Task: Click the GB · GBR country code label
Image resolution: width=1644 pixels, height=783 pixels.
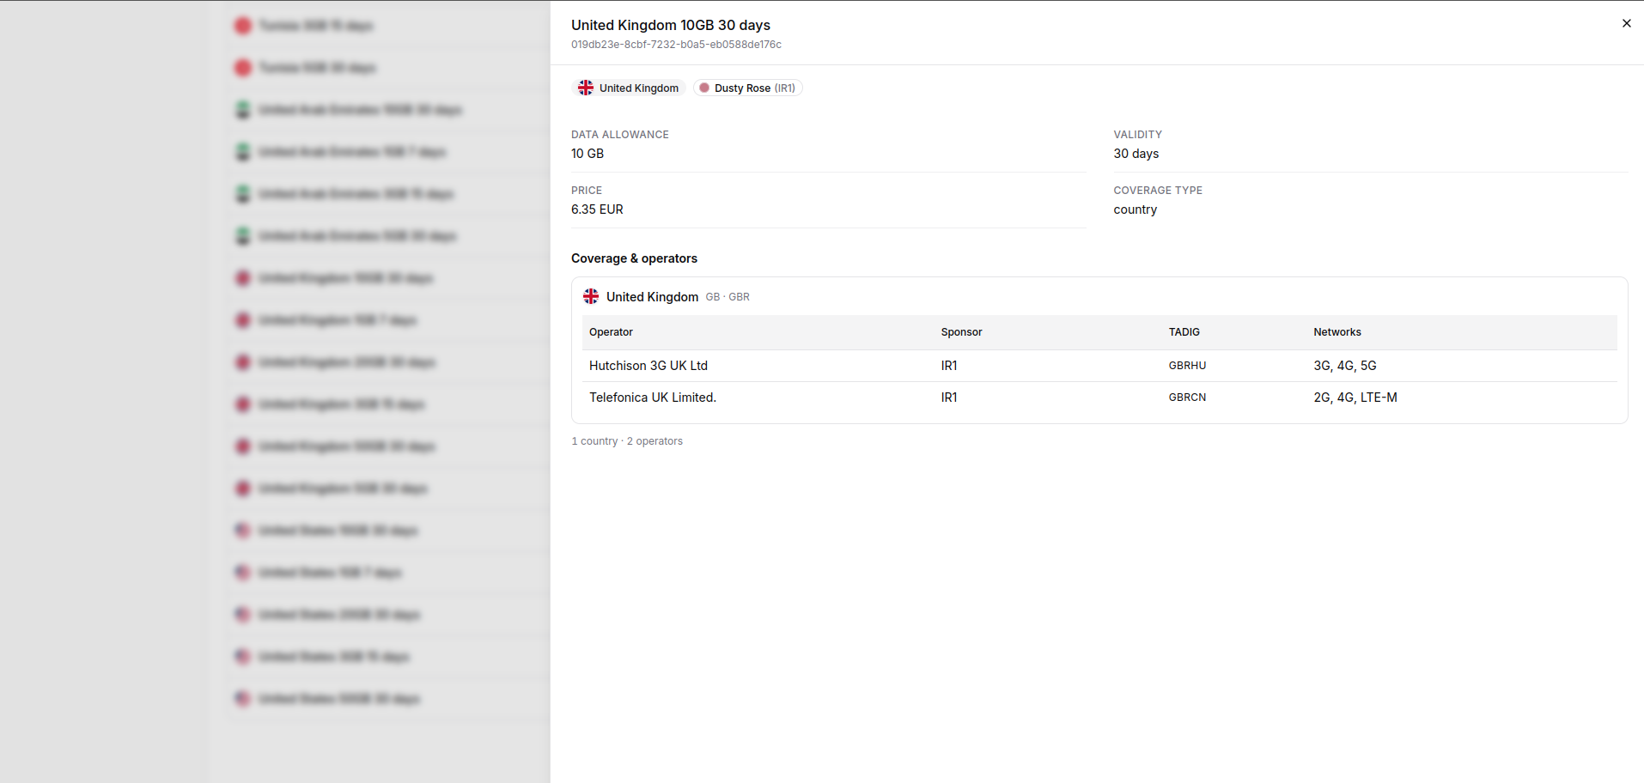Action: point(728,297)
